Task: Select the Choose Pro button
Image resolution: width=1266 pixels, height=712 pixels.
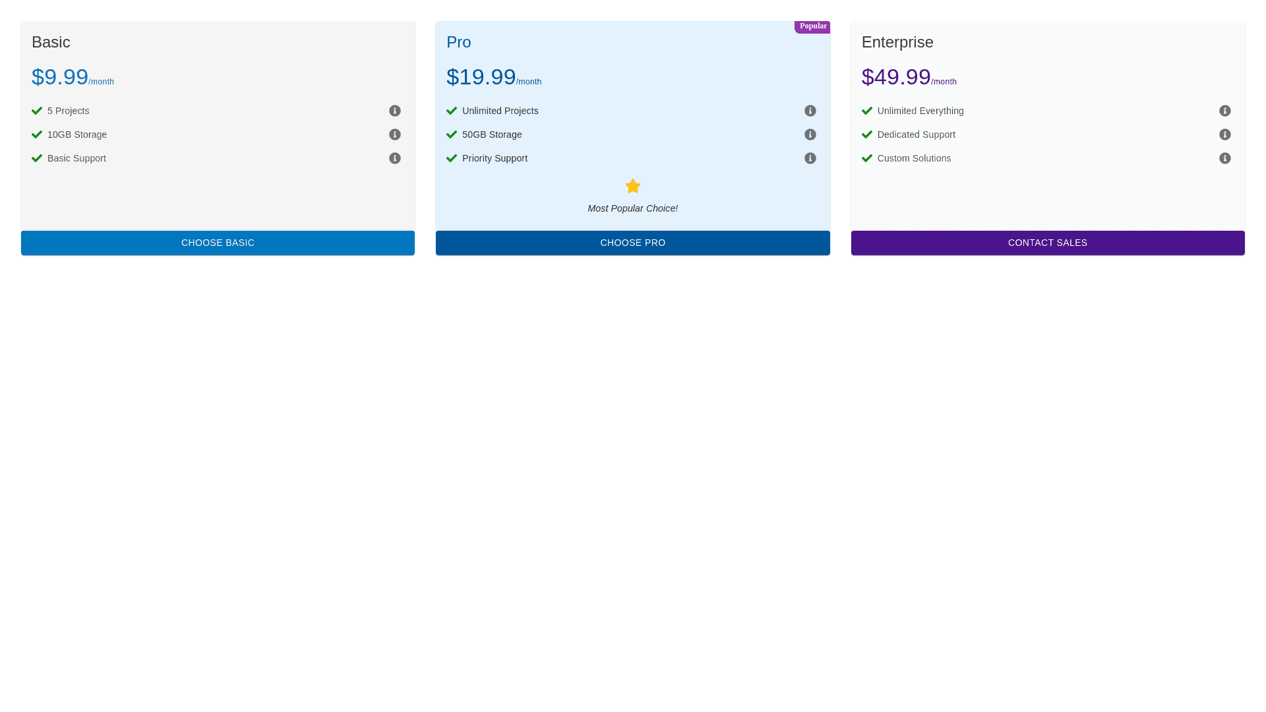Action: click(632, 243)
